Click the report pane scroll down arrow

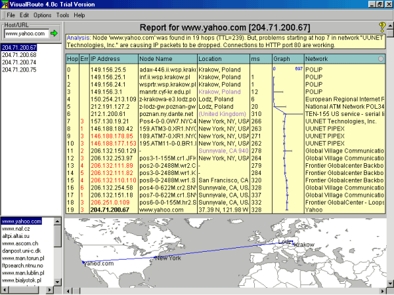(x=390, y=283)
